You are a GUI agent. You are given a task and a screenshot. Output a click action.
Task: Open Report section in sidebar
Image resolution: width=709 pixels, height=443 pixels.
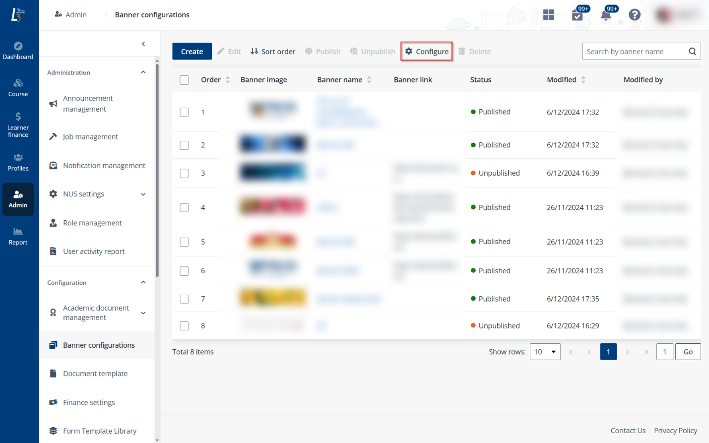(18, 236)
